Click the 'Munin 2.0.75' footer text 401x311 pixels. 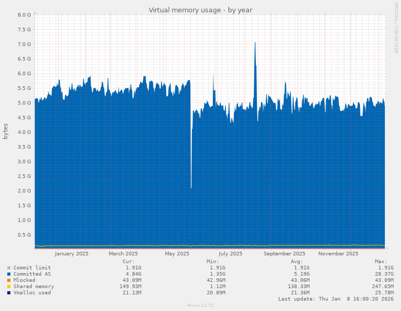[x=200, y=305]
